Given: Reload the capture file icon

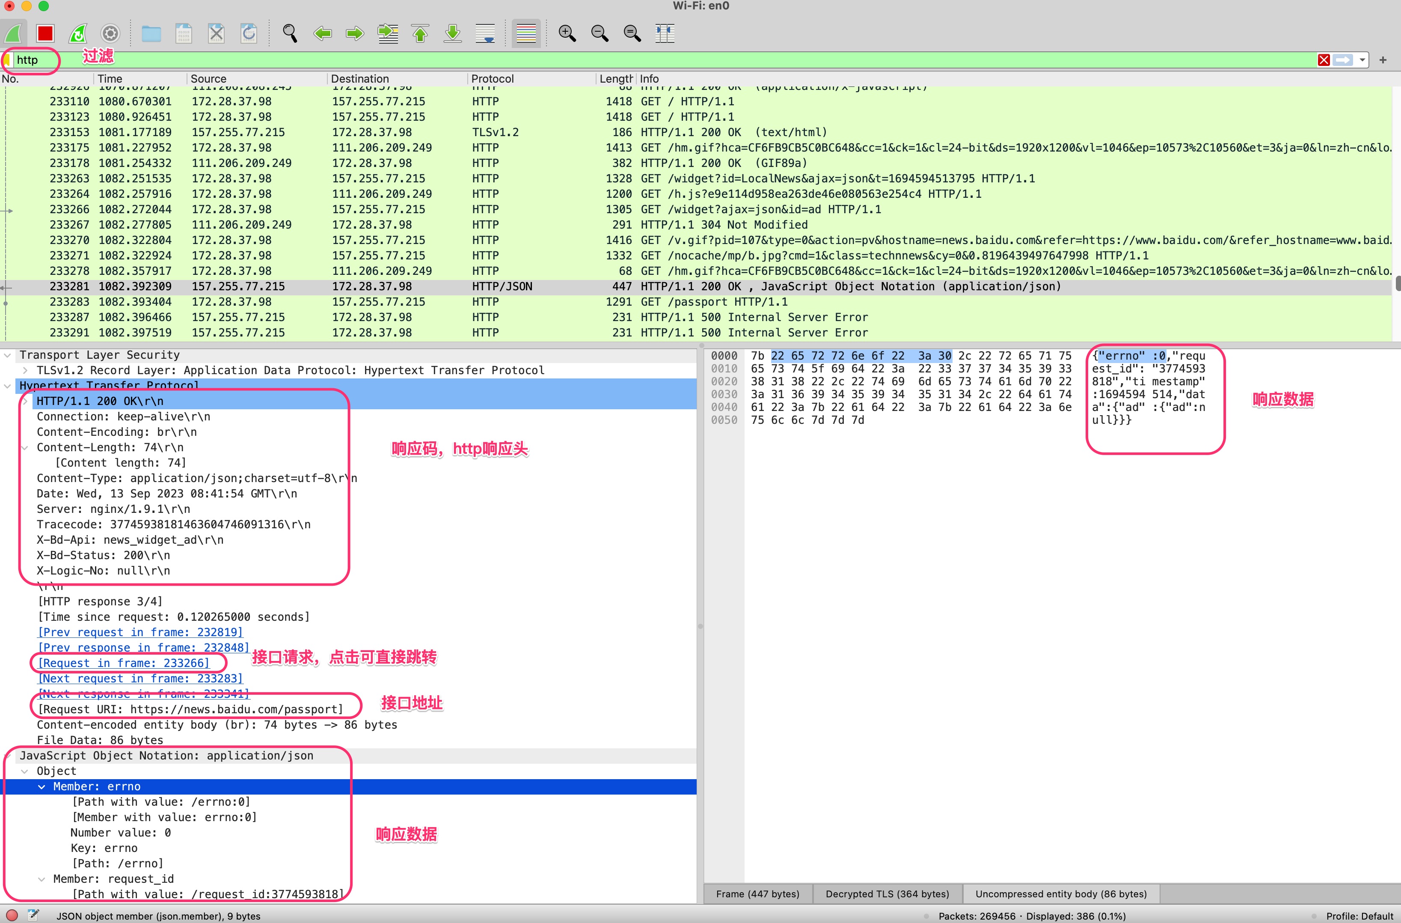Looking at the screenshot, I should tap(249, 33).
